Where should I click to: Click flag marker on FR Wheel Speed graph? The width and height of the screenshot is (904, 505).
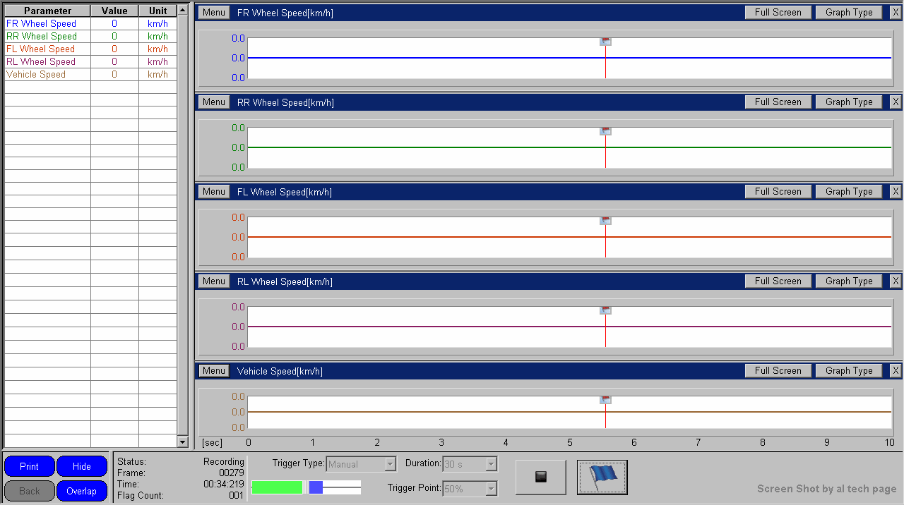tap(605, 42)
